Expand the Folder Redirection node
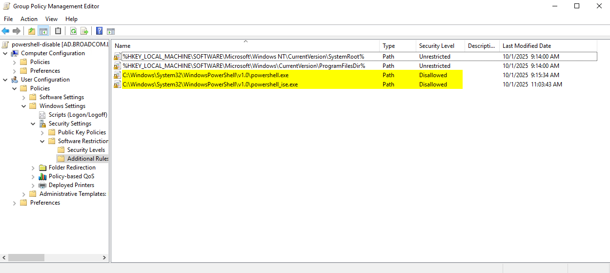610x273 pixels. tap(33, 168)
